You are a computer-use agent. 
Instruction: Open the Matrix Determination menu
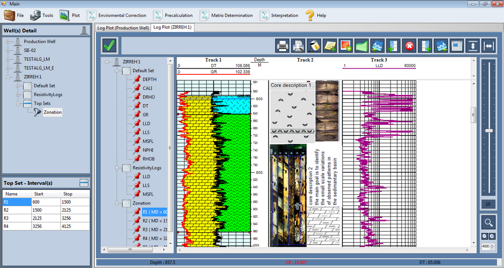[x=226, y=16]
